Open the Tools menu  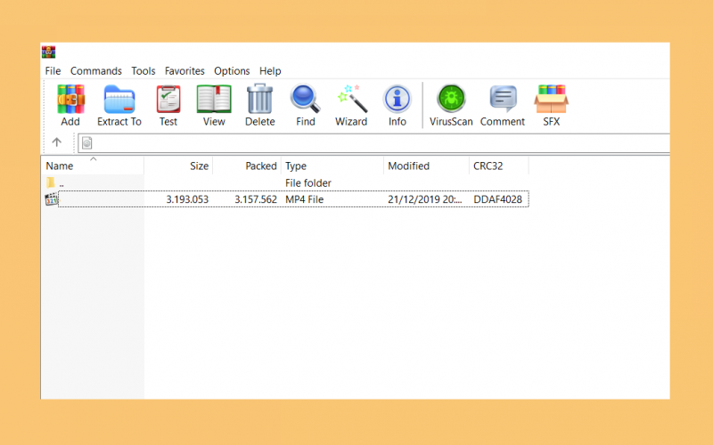(x=143, y=71)
